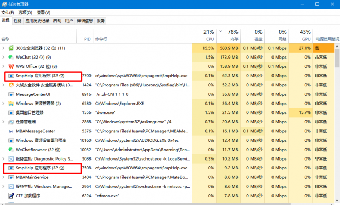
Task: Click the 任务管理器 process row icon
Action: (x=11, y=122)
